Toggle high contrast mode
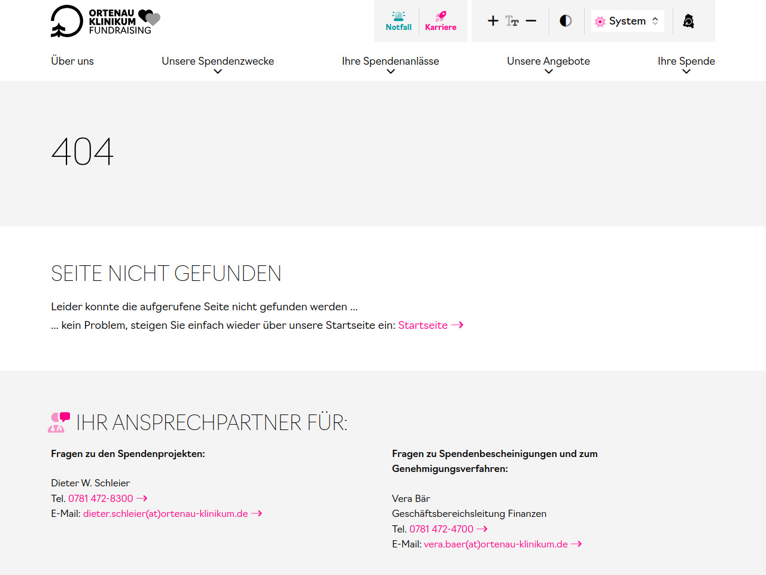The width and height of the screenshot is (766, 575). click(x=566, y=21)
